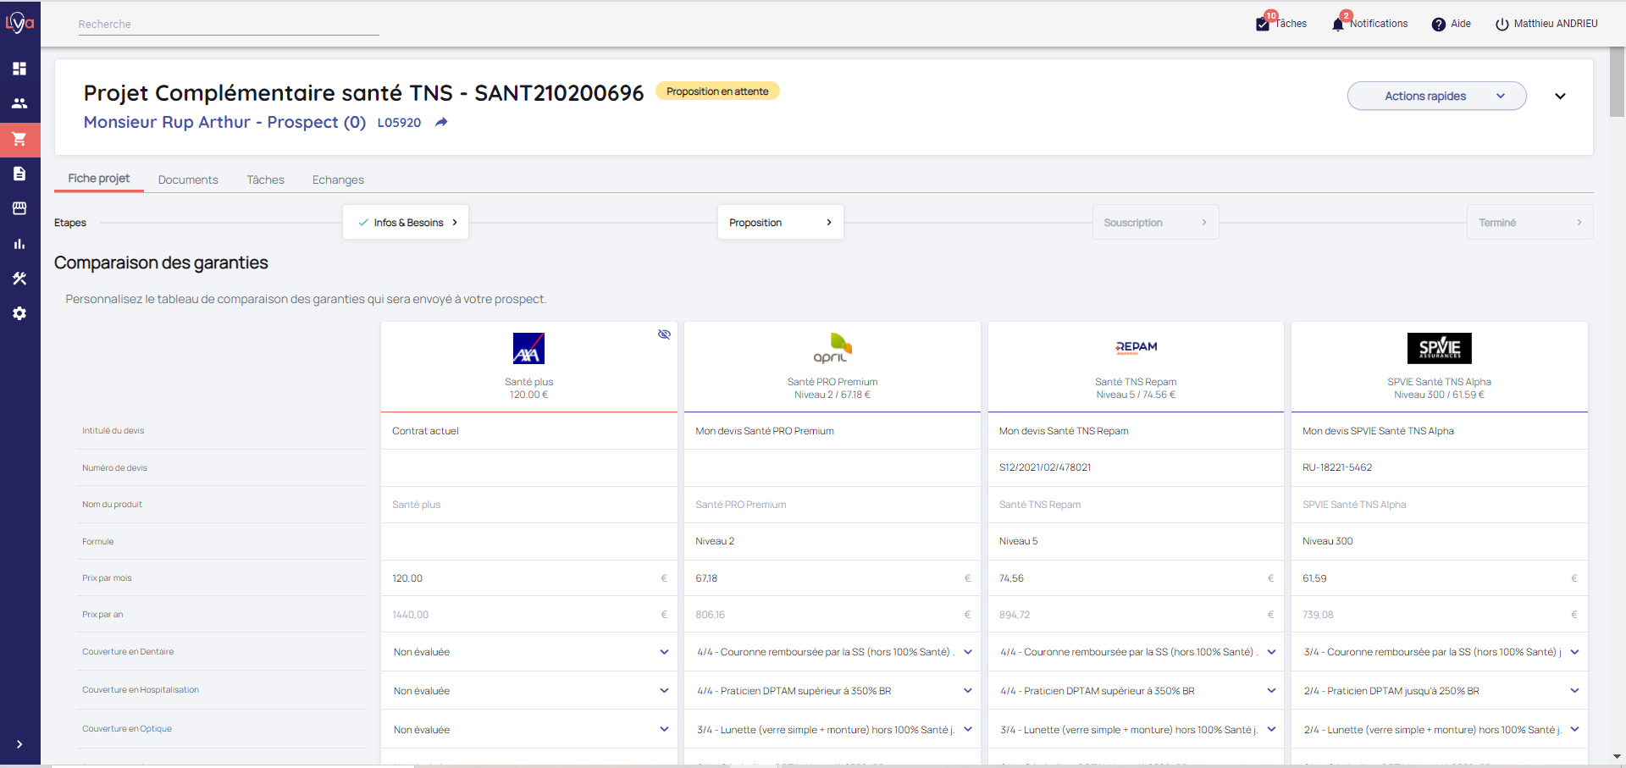The width and height of the screenshot is (1626, 768).
Task: Open Monsieur Rup Arthur prospect link
Action: (x=224, y=123)
